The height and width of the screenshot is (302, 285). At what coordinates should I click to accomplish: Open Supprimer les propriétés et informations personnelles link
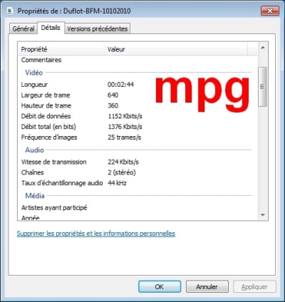click(x=96, y=234)
